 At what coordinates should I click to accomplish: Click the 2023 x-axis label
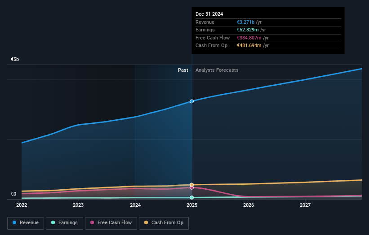tap(78, 205)
